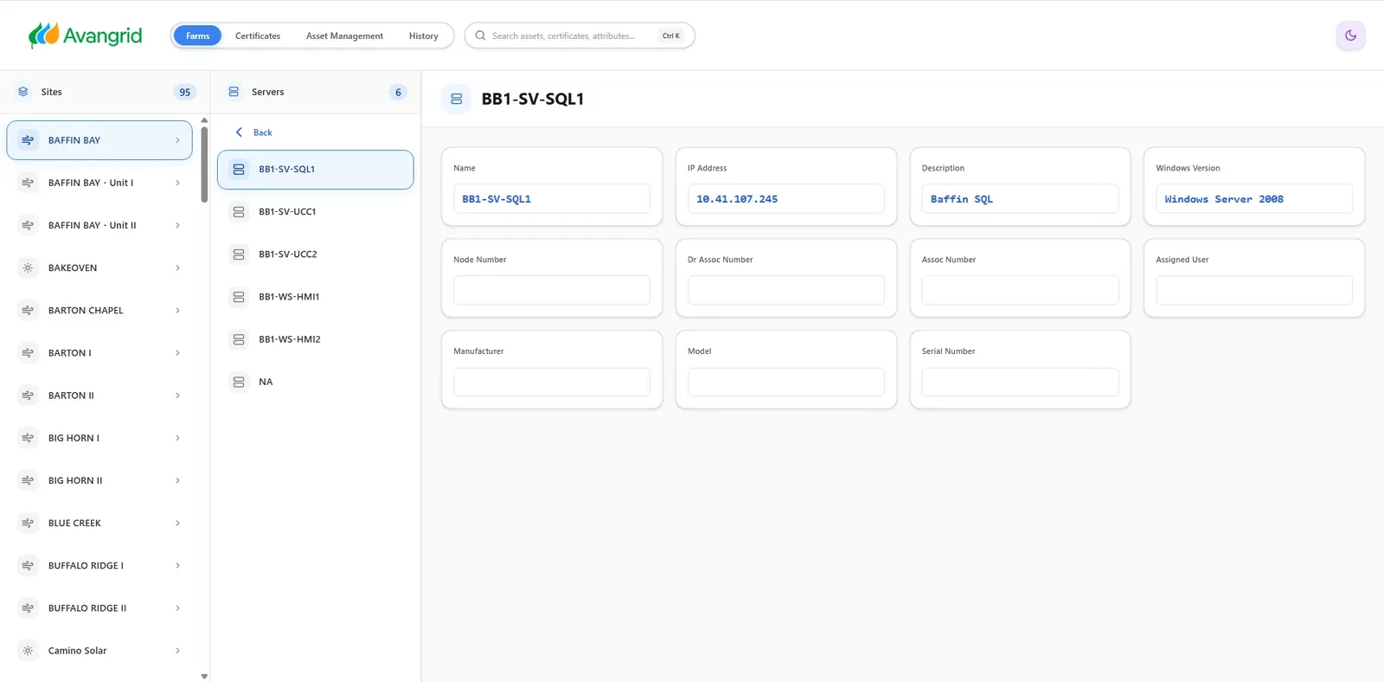Click the Sites layers icon
Viewport: 1384px width, 682px height.
[23, 92]
